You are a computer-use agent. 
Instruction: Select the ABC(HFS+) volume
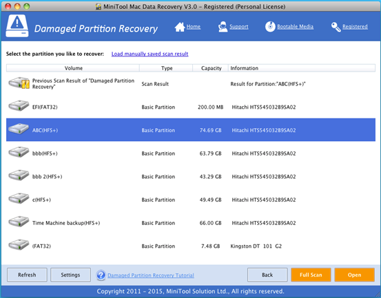[45, 130]
